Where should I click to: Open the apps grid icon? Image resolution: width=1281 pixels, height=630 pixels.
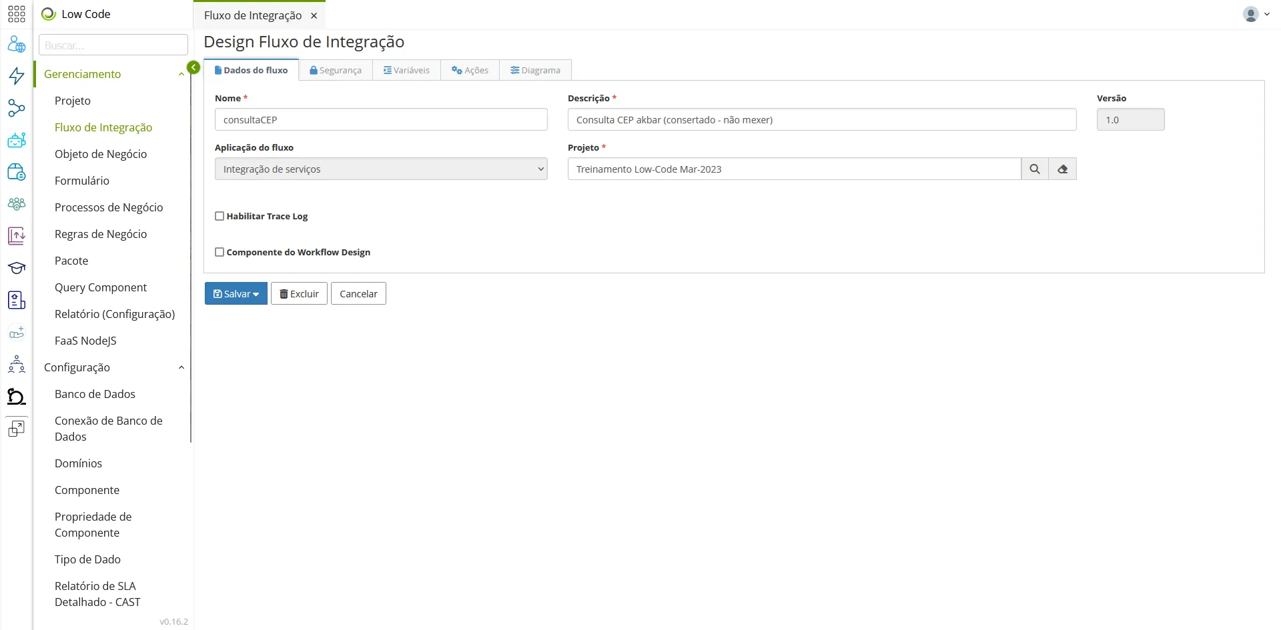(17, 14)
